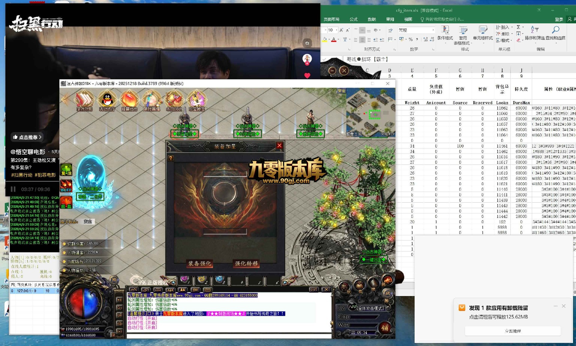This screenshot has width=576, height=346.
Task: Expand the font size dropdown
Action: [336, 30]
